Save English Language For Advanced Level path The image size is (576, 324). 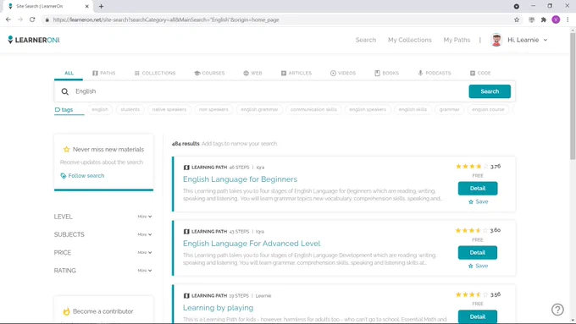[479, 266]
